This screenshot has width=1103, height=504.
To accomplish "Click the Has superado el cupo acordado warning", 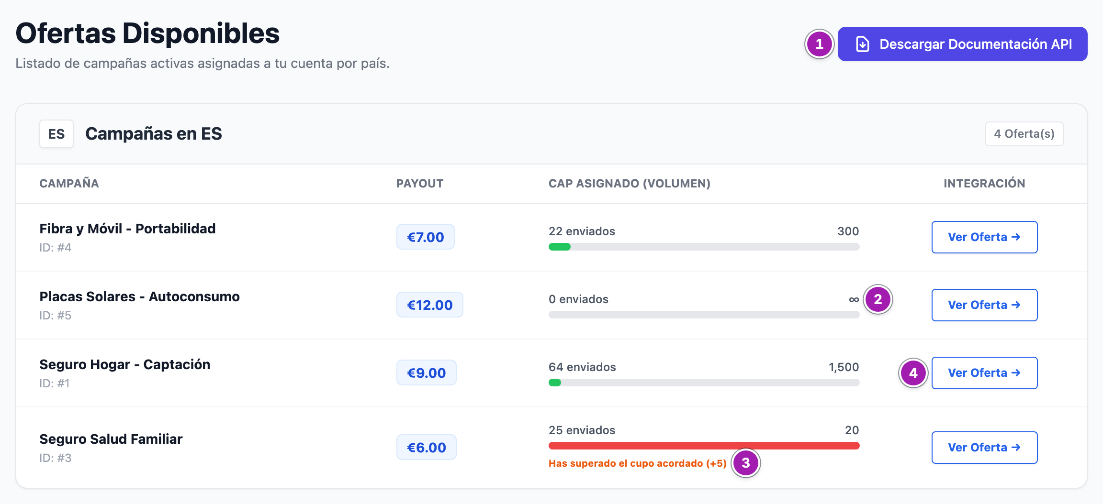I will [638, 463].
